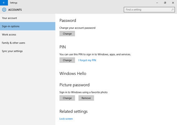Remove the picture password
The width and height of the screenshot is (177, 125).
[x=86, y=98]
